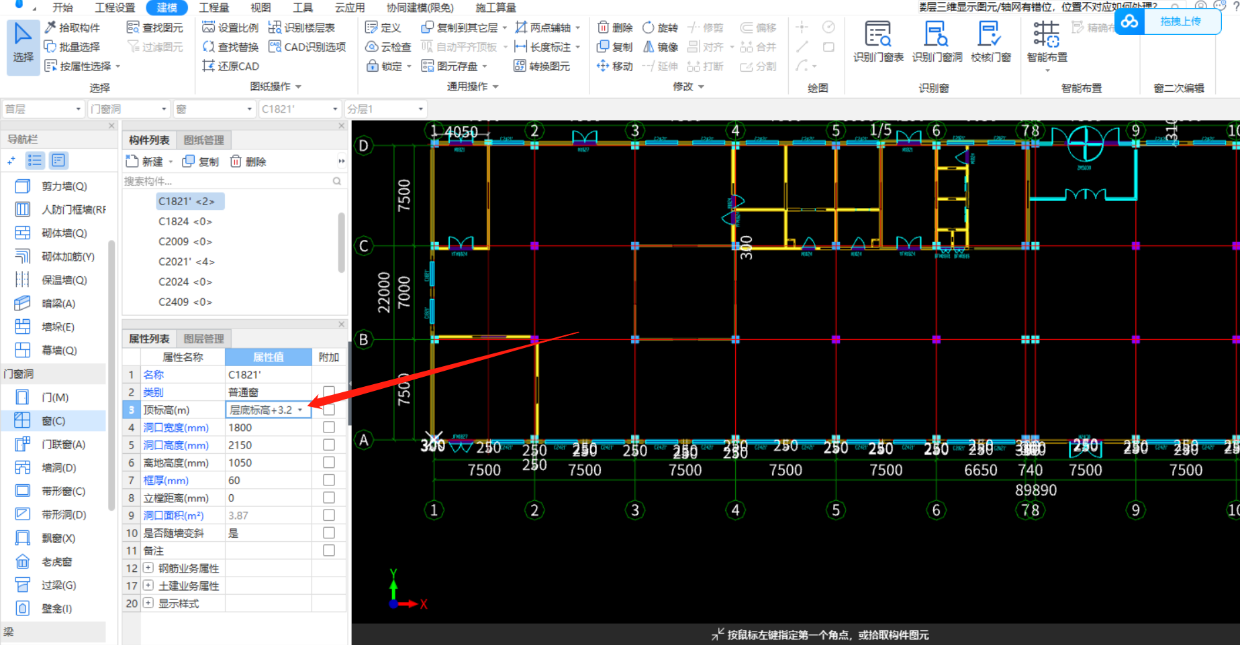The height and width of the screenshot is (645, 1240).
Task: Click 复制 in the 修改 group
Action: tap(615, 47)
